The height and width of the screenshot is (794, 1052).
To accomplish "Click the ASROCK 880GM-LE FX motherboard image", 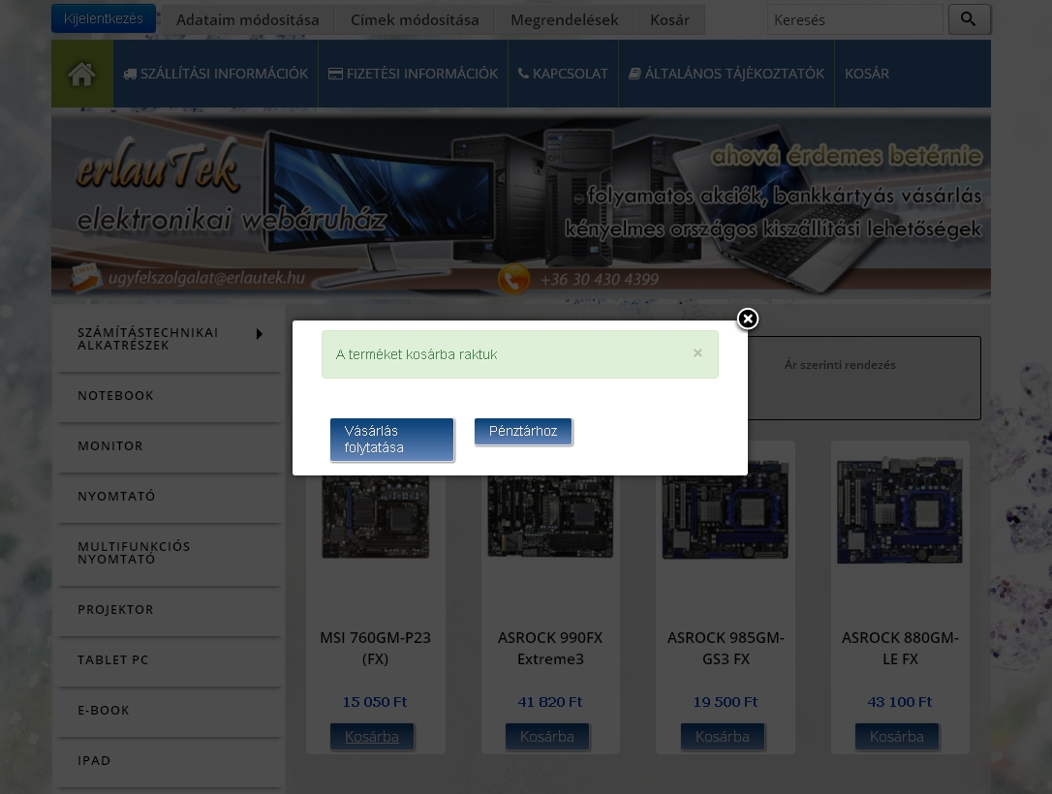I will [900, 509].
